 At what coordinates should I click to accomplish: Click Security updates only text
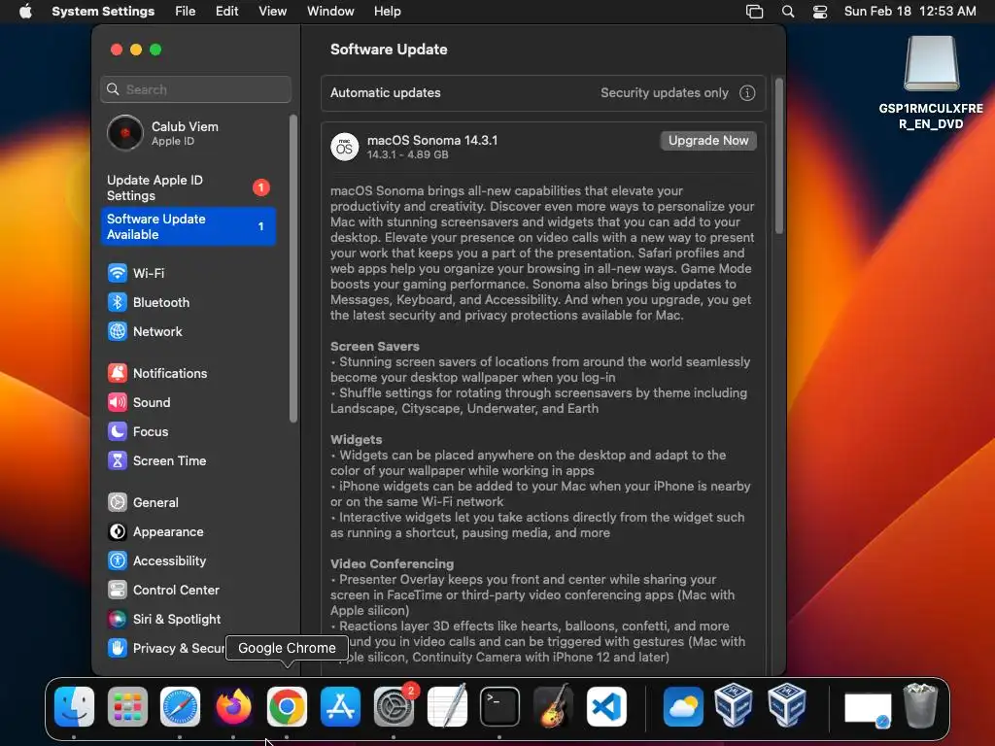665,93
